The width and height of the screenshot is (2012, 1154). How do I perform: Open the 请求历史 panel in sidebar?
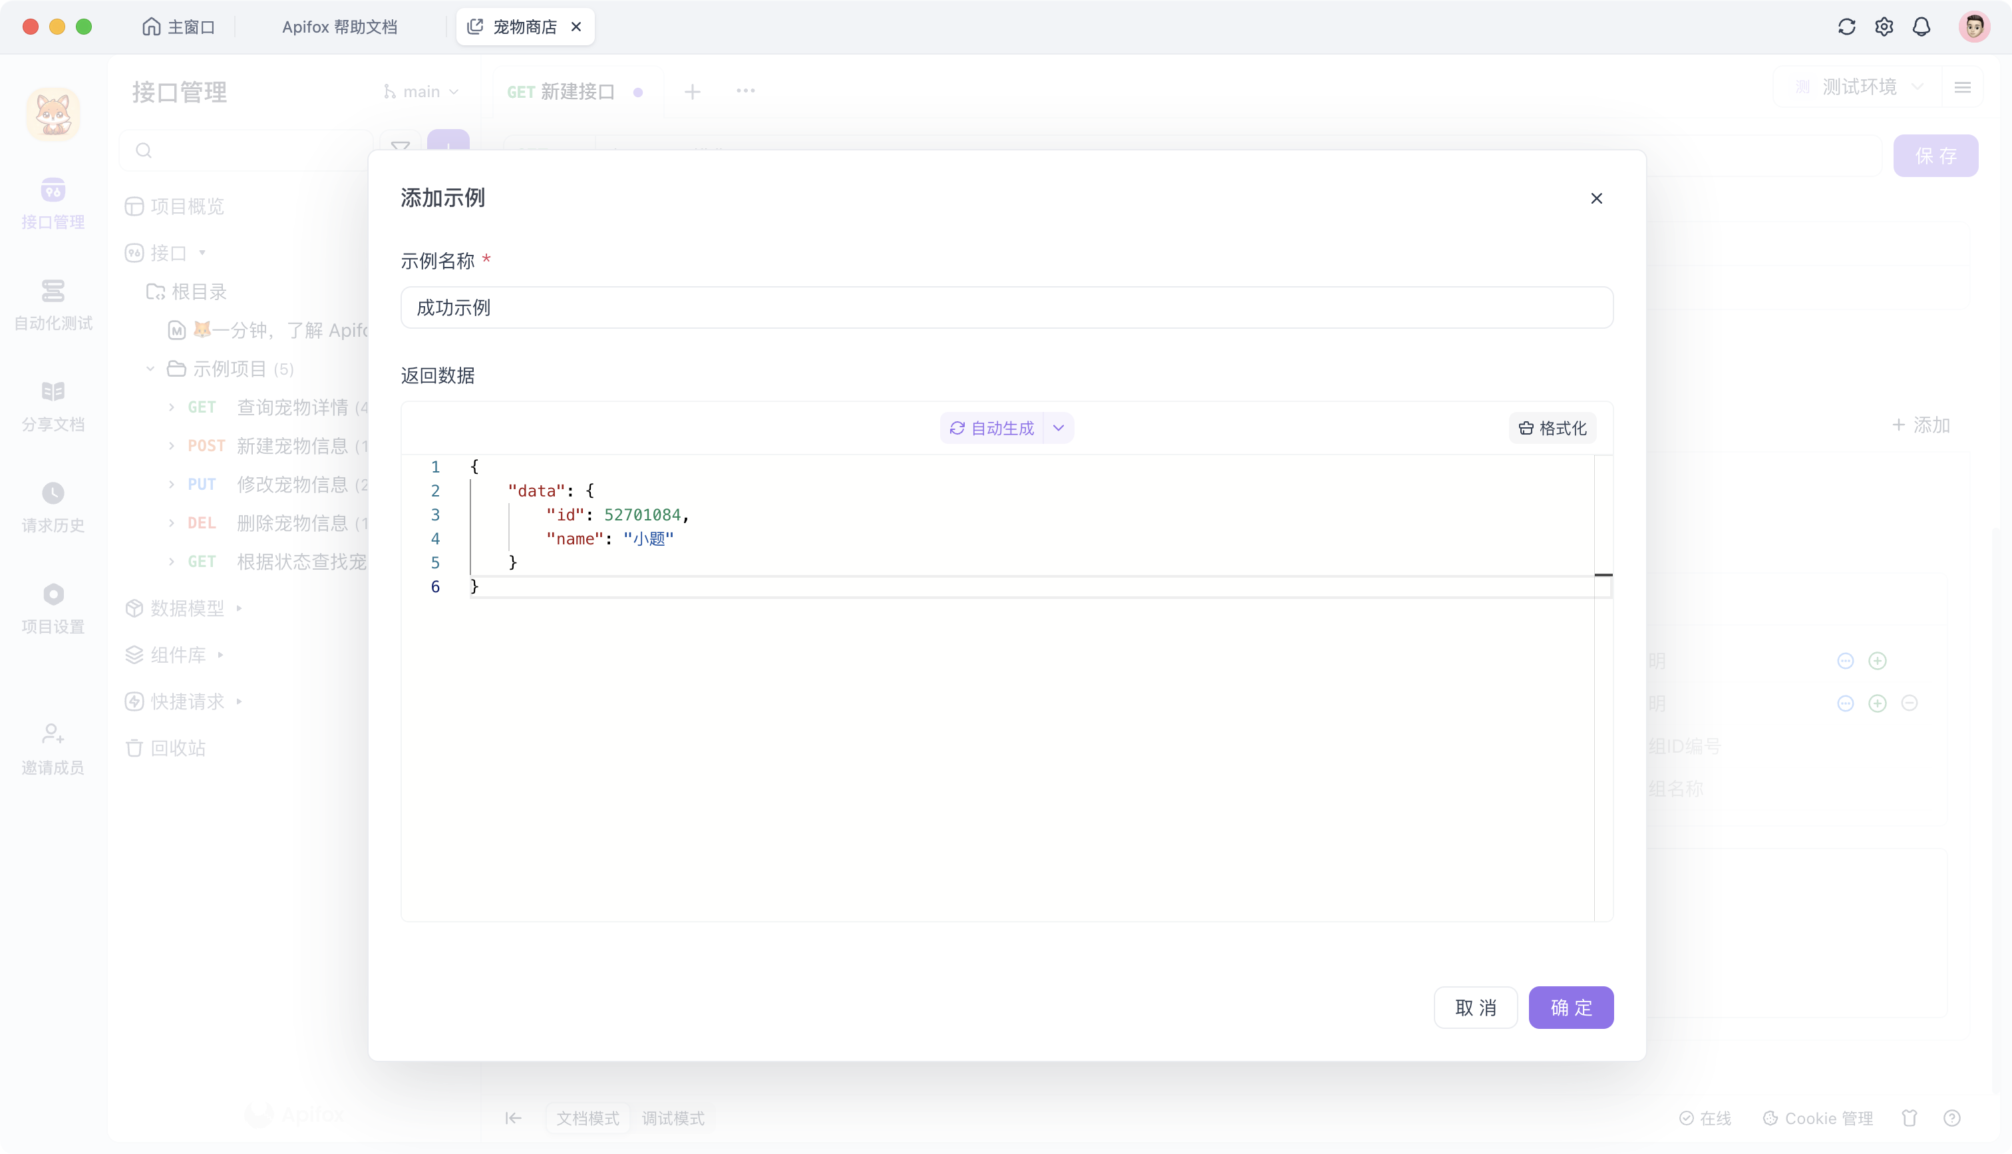point(53,506)
